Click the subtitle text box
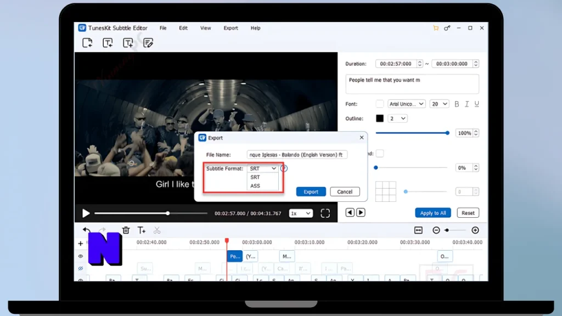Screen dimensions: 562x316 (412, 84)
